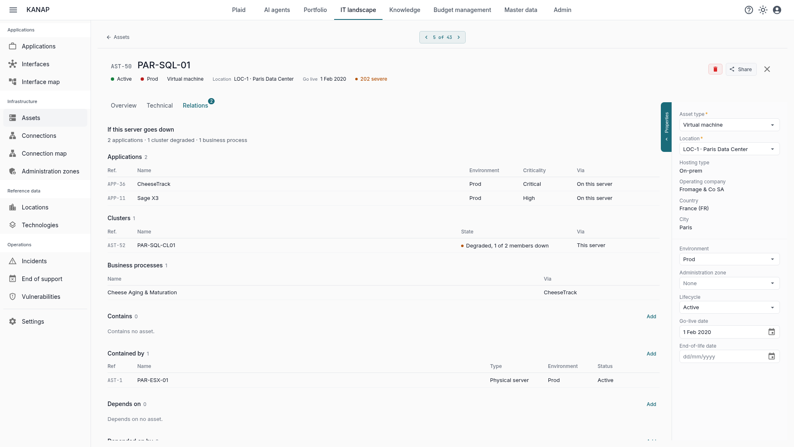794x447 pixels.
Task: Open the Administration zone dropdown
Action: click(729, 284)
